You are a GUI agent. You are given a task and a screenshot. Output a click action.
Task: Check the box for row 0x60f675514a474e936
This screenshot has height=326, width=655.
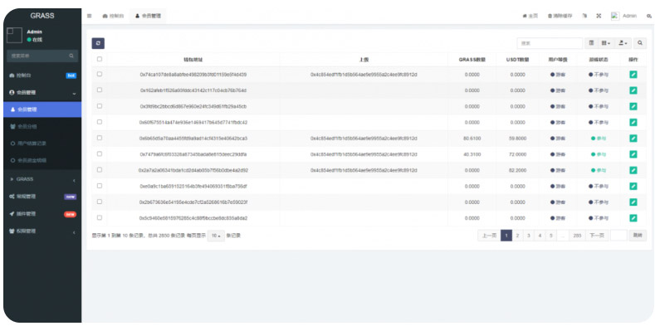[x=100, y=122]
